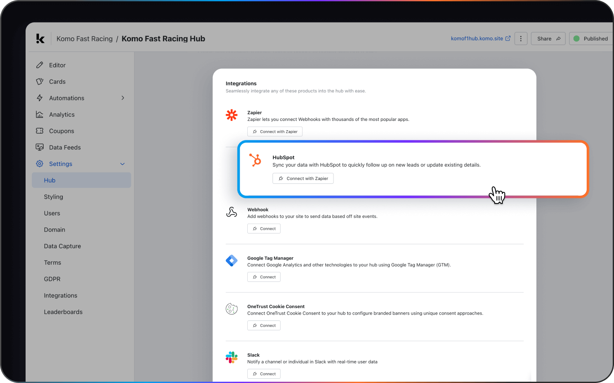Viewport: 614px width, 383px height.
Task: Open the three-dot more options menu
Action: pos(521,38)
